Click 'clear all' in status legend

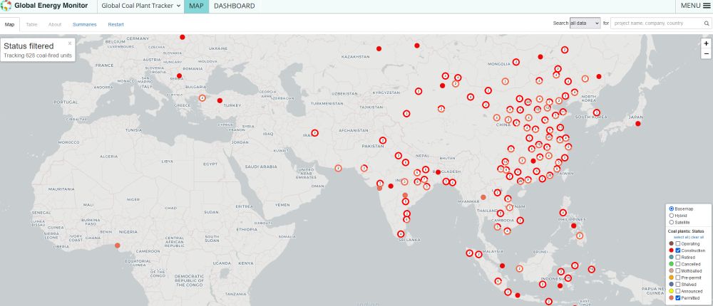coord(697,237)
